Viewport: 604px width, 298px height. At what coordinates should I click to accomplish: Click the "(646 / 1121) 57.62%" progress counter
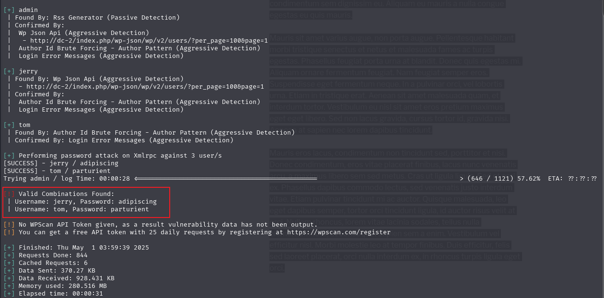[503, 179]
